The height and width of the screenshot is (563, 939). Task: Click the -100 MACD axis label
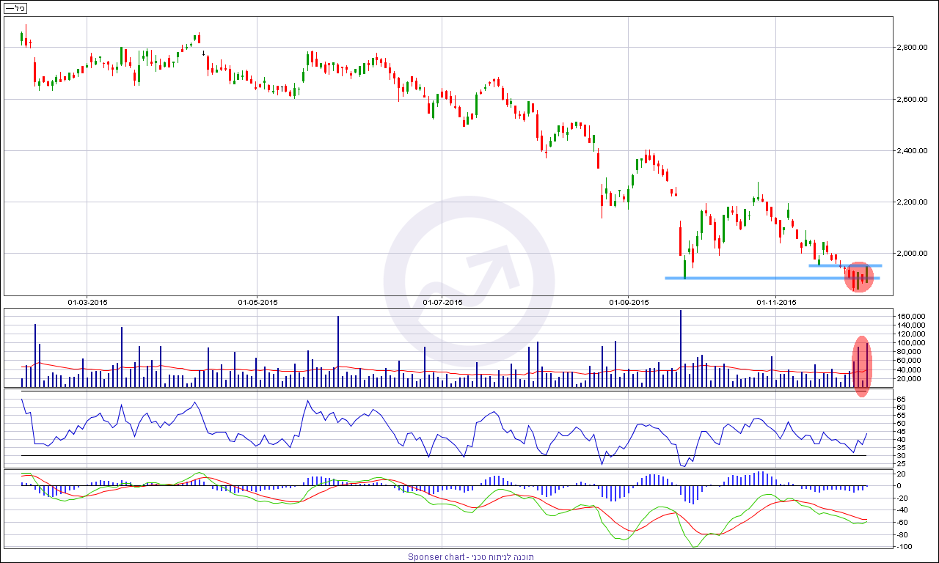[x=904, y=547]
